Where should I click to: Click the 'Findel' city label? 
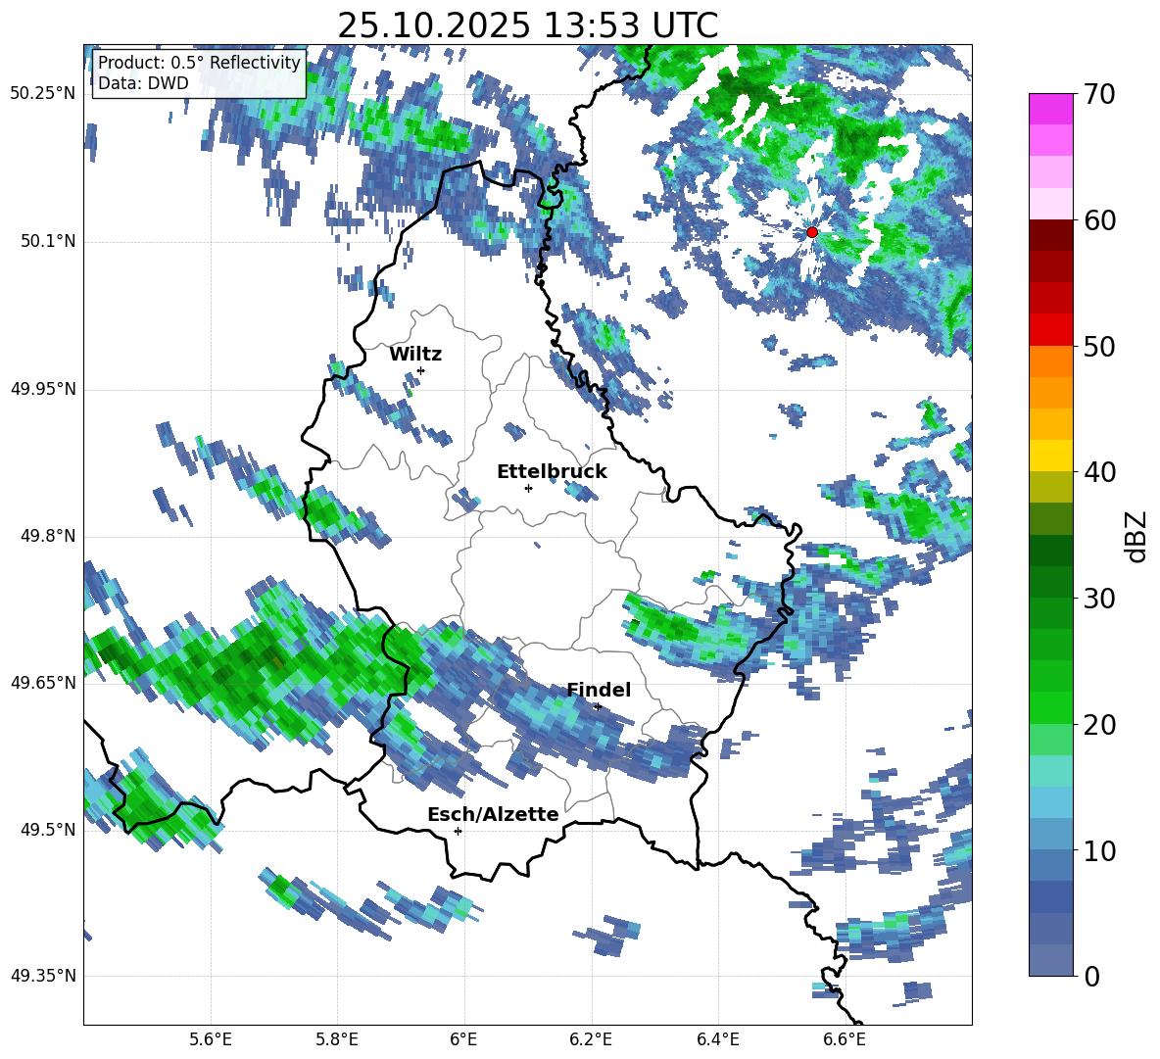coord(599,690)
